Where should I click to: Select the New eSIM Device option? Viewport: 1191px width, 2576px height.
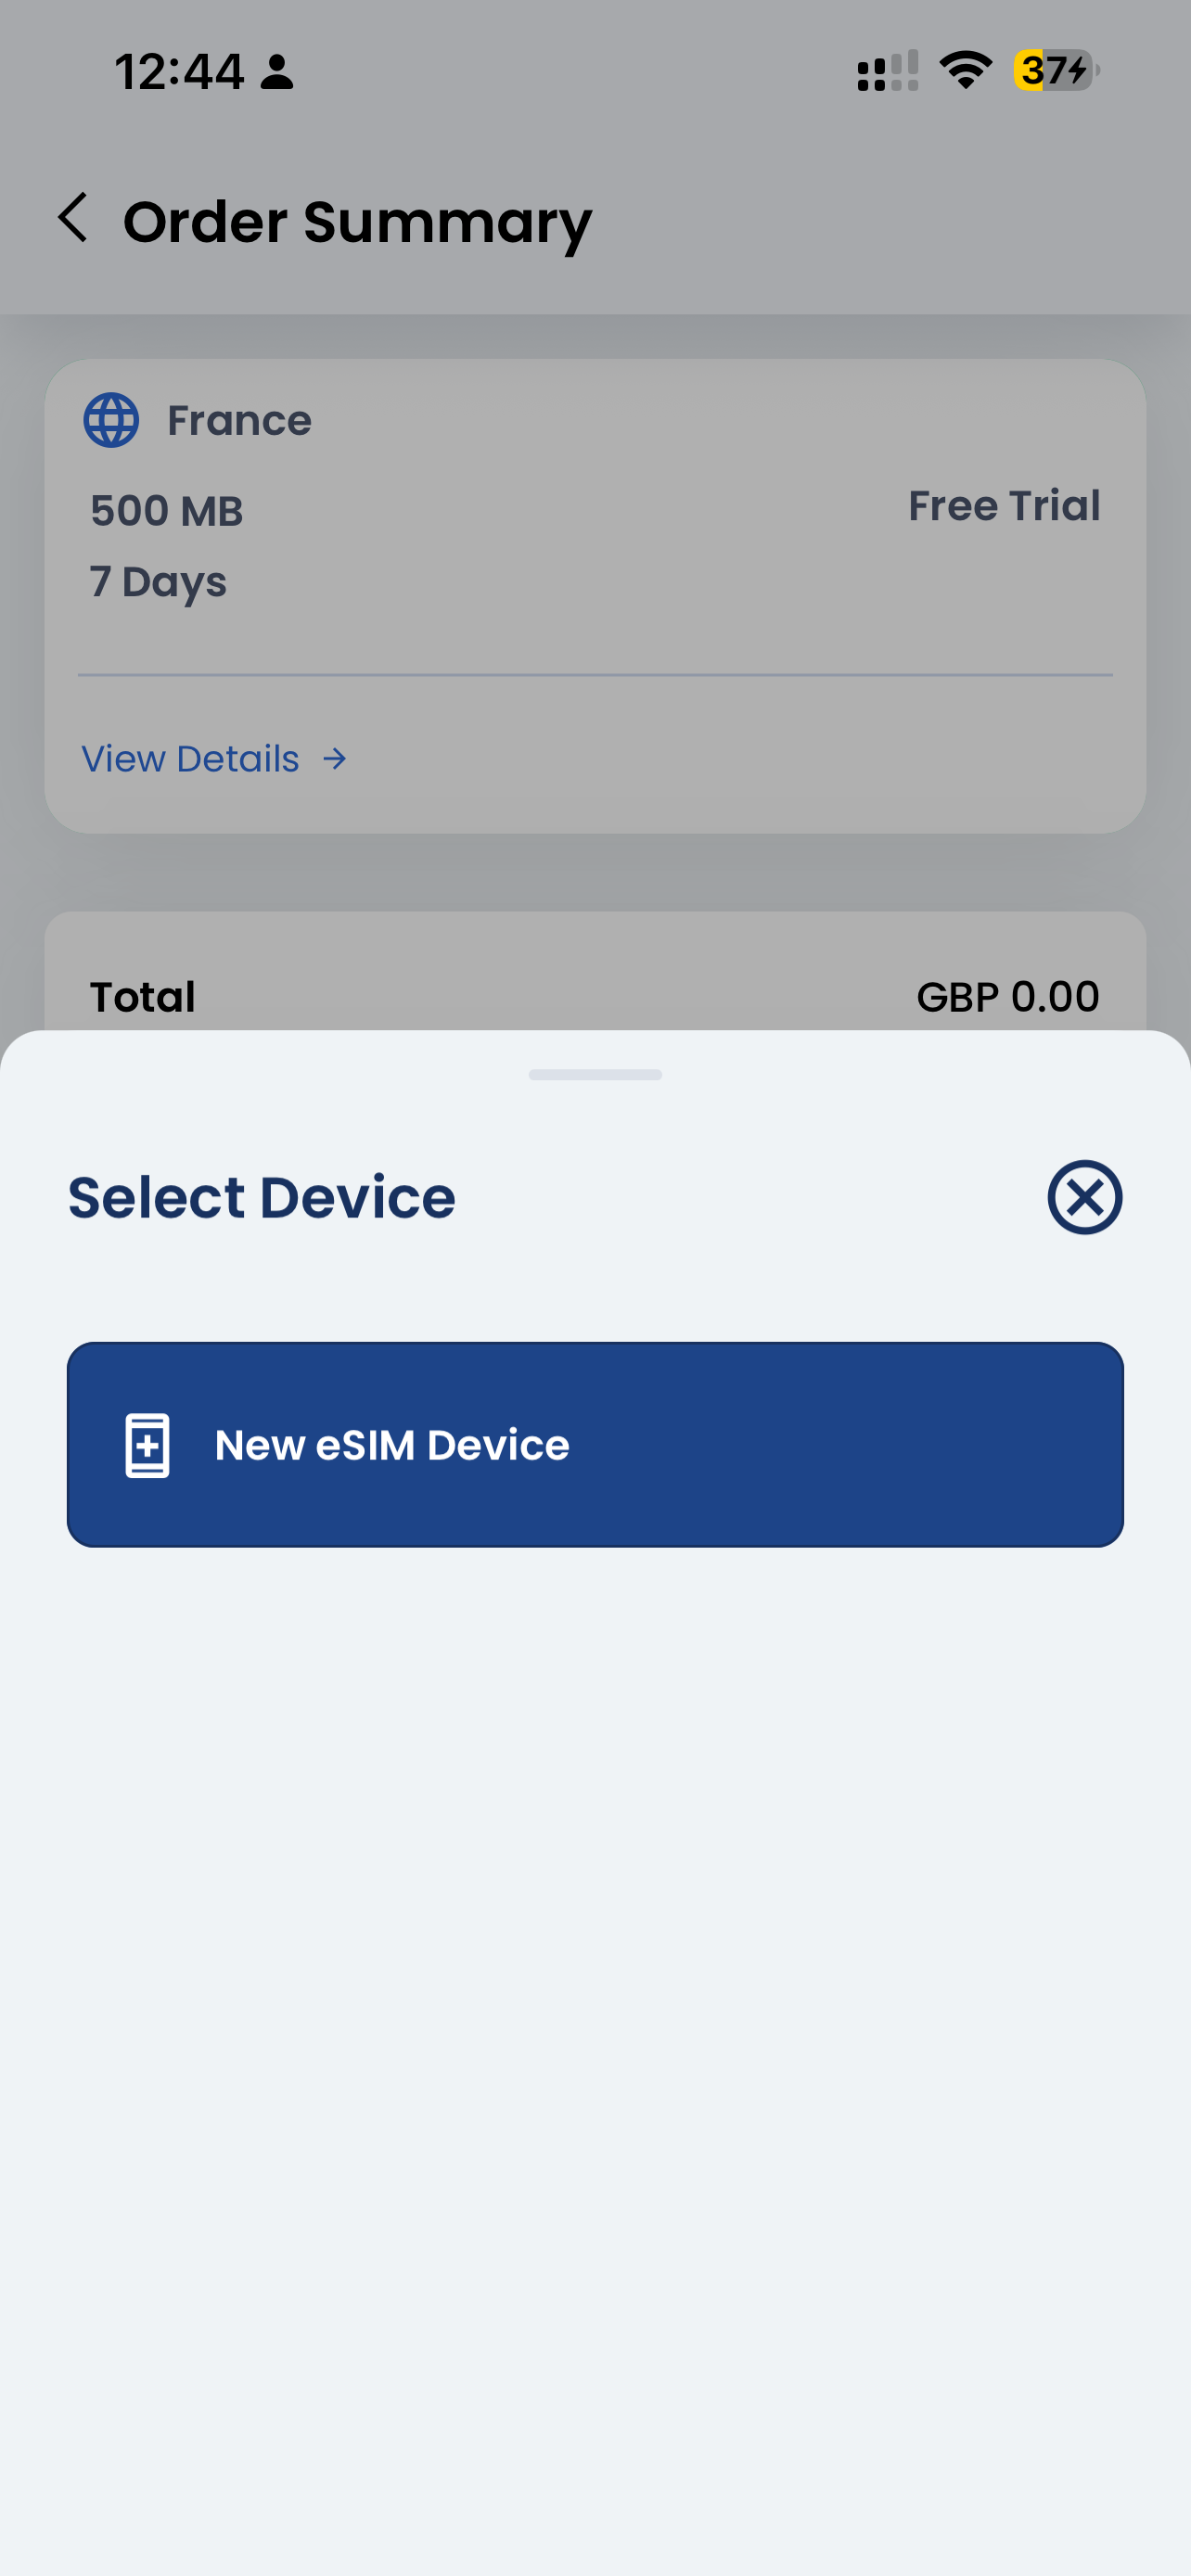[595, 1444]
